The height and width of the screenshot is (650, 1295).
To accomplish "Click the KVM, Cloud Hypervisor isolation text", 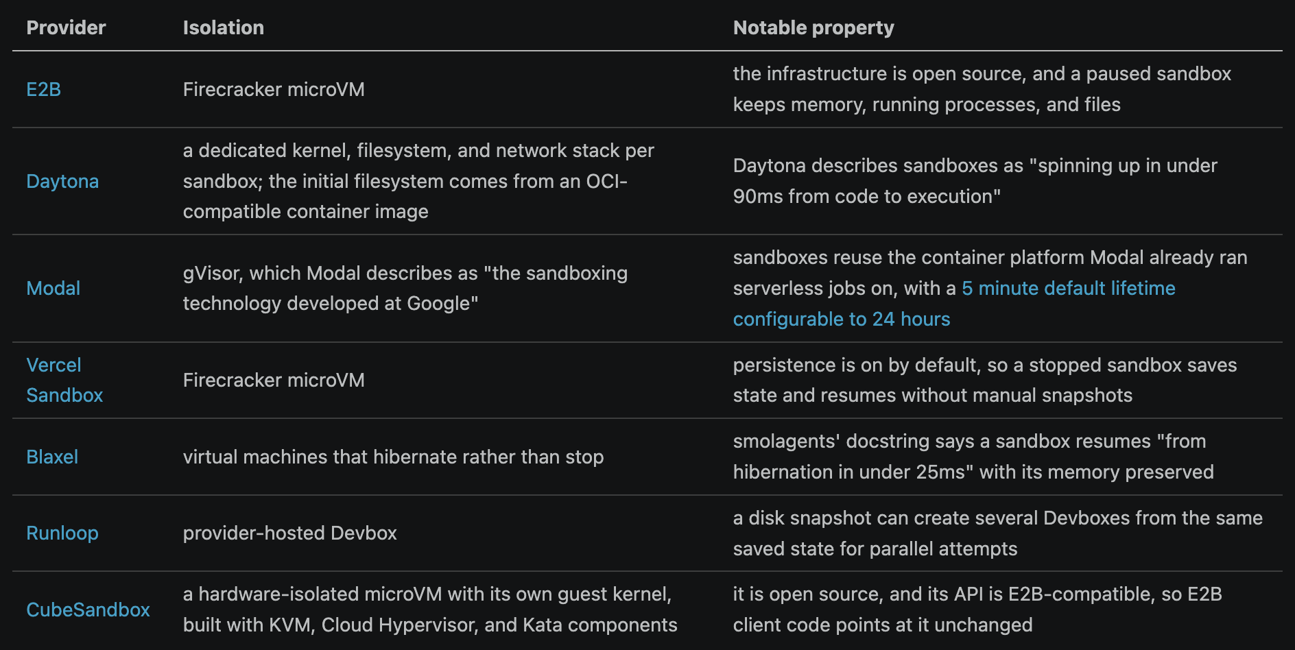I will tap(430, 610).
